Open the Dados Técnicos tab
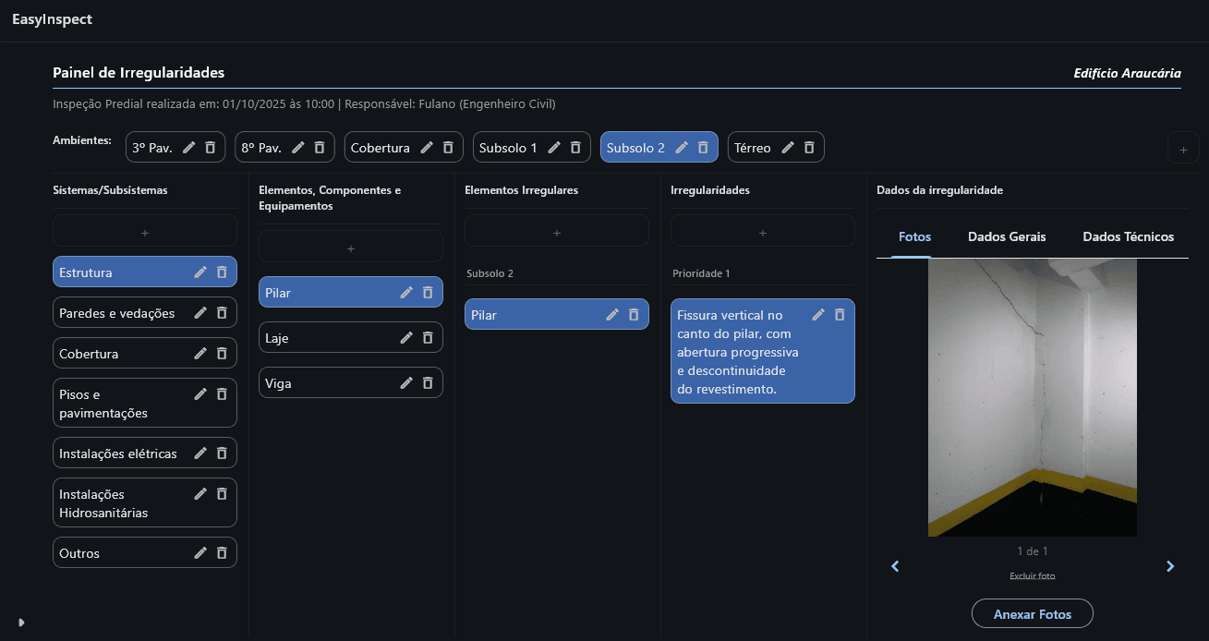1209x641 pixels. [1128, 237]
